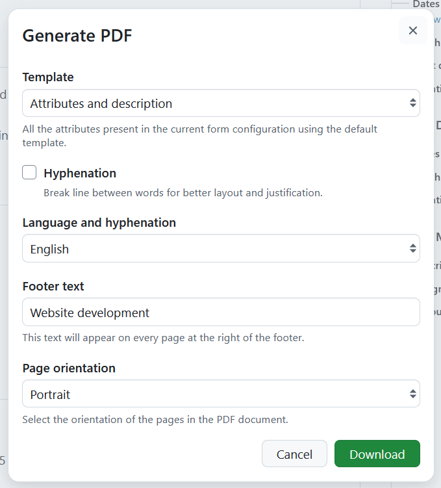Click the Template field label

(48, 77)
